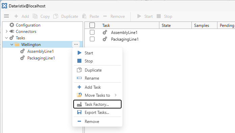The height and width of the screenshot is (133, 235).
Task: Click the Add plus icon in toolbar
Action: point(16,16)
